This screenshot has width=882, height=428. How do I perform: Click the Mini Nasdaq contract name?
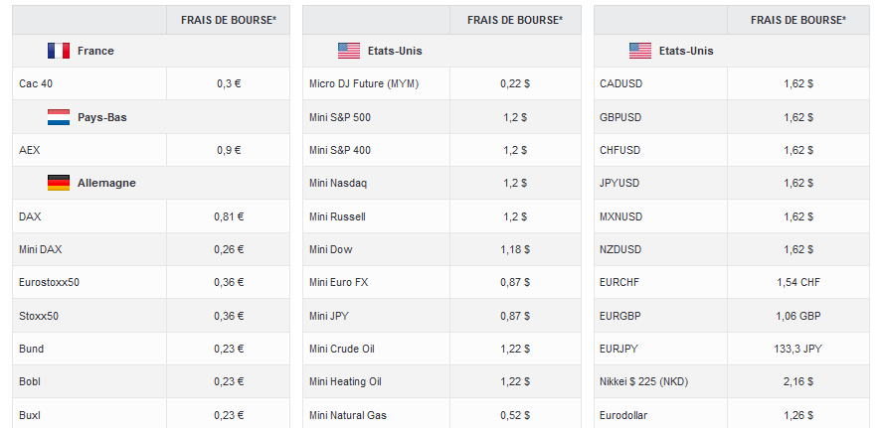[338, 183]
